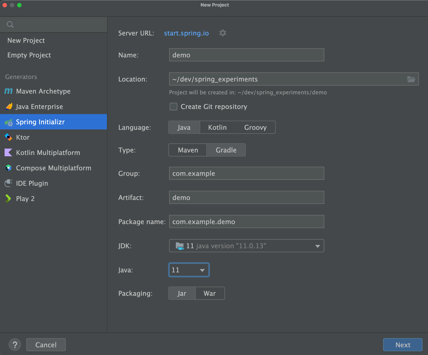
Task: Open start.spring.io server link
Action: point(186,33)
